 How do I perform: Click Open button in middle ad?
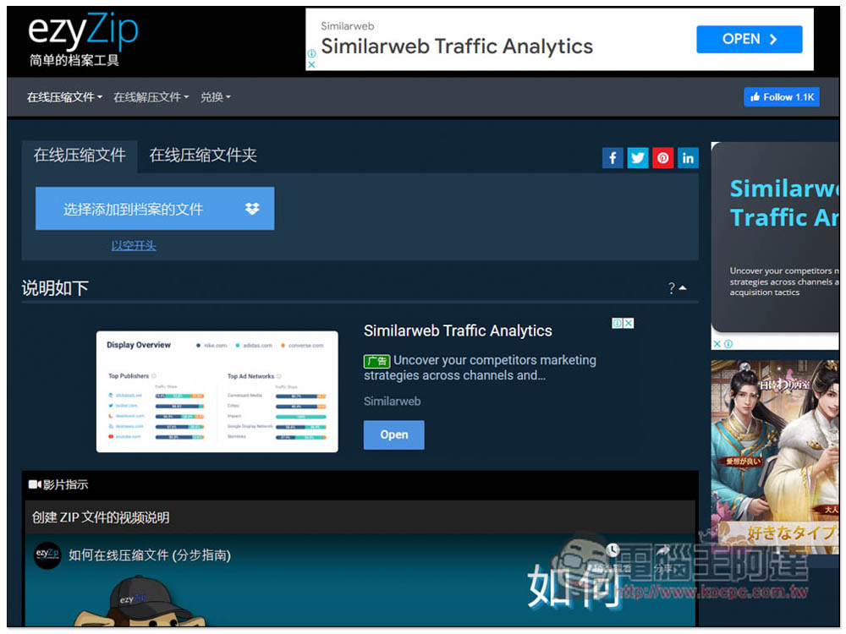pos(394,435)
